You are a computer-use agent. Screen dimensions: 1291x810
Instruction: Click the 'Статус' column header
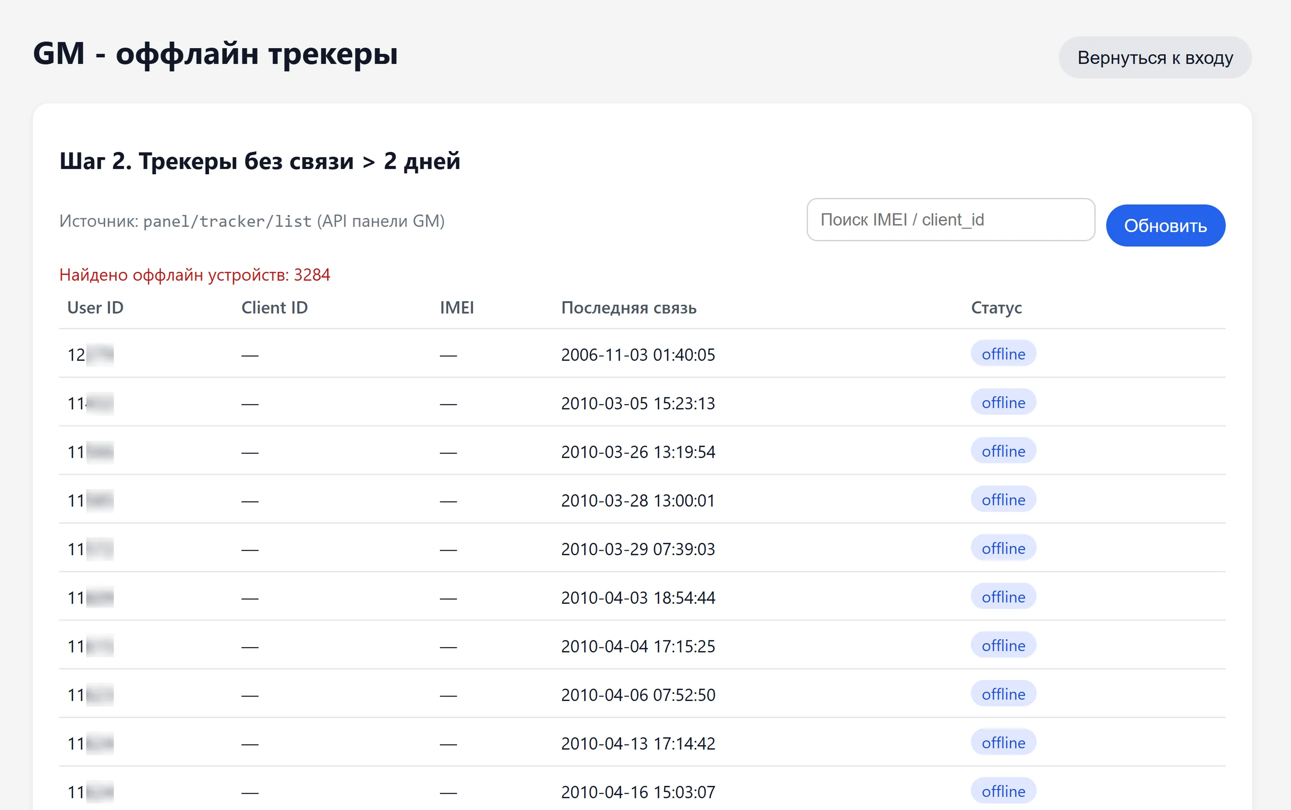point(996,307)
